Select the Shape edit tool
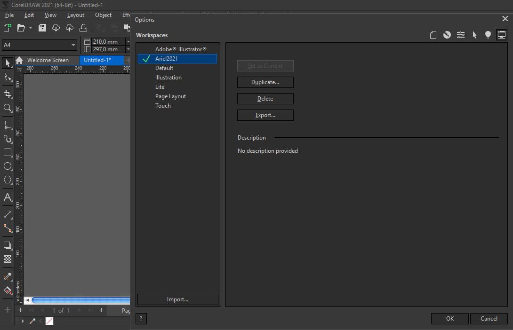The width and height of the screenshot is (513, 330). (8, 78)
